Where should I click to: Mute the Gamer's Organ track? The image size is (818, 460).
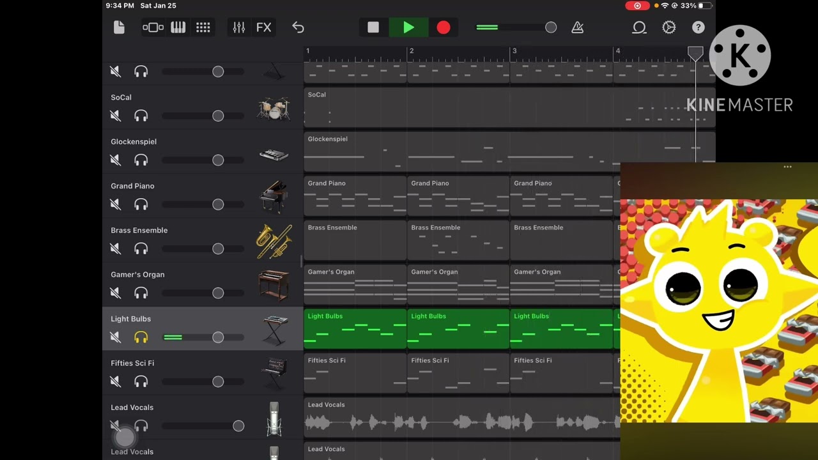pos(116,293)
